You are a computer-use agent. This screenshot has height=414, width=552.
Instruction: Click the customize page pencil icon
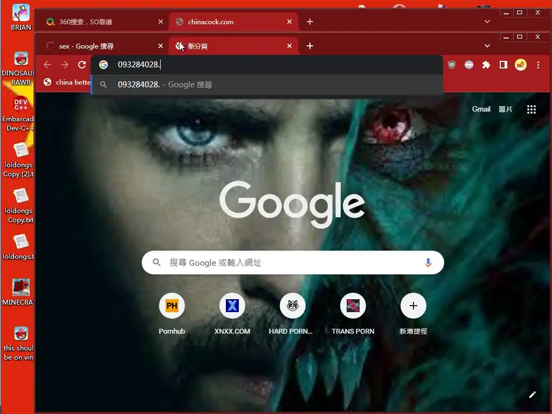point(532,395)
